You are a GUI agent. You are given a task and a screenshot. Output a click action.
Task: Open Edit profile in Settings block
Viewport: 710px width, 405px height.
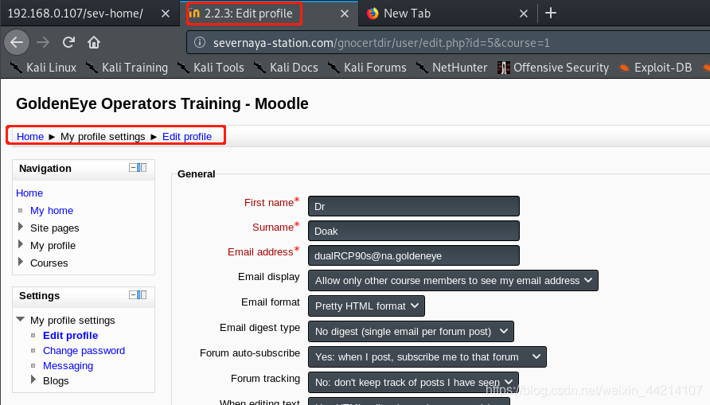pyautogui.click(x=70, y=336)
